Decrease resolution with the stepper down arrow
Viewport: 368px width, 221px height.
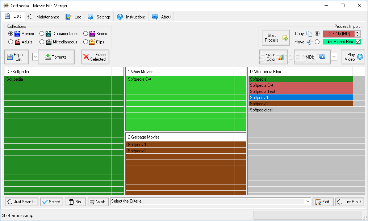[x=357, y=35]
